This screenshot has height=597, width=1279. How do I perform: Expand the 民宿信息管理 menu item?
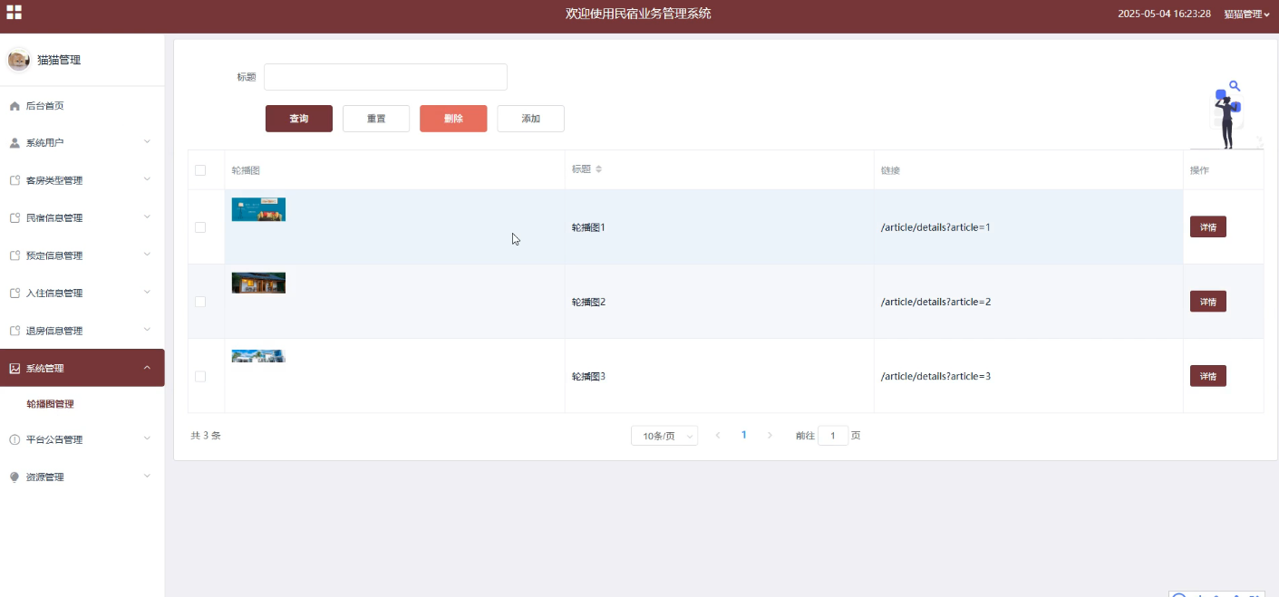point(82,218)
